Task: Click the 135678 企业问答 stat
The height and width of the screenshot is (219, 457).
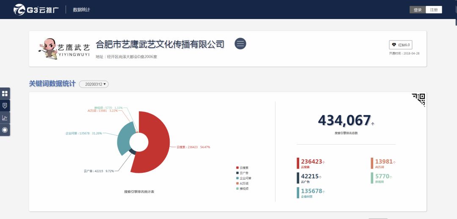Action: click(311, 192)
